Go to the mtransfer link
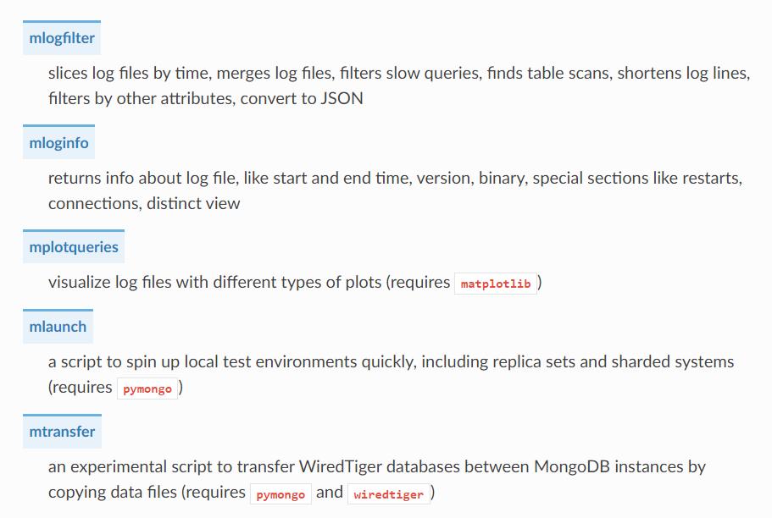Image resolution: width=772 pixels, height=518 pixels. [x=62, y=432]
